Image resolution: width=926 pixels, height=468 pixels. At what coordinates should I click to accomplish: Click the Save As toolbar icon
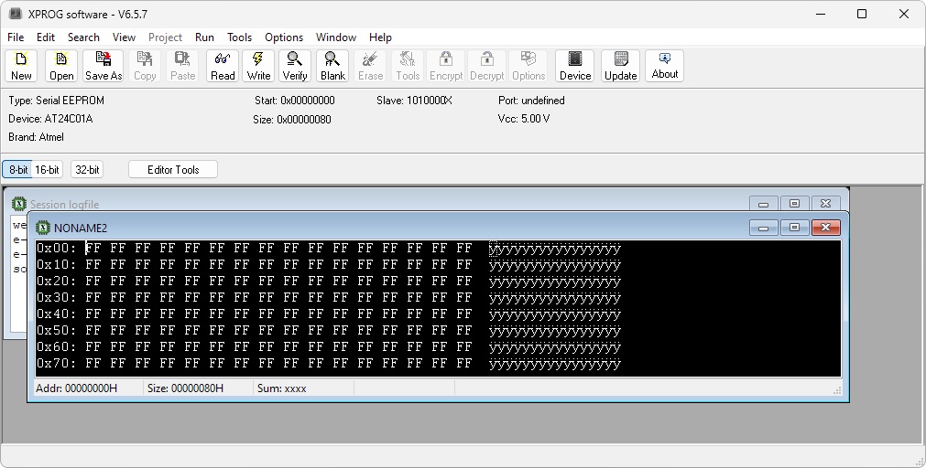tap(103, 66)
